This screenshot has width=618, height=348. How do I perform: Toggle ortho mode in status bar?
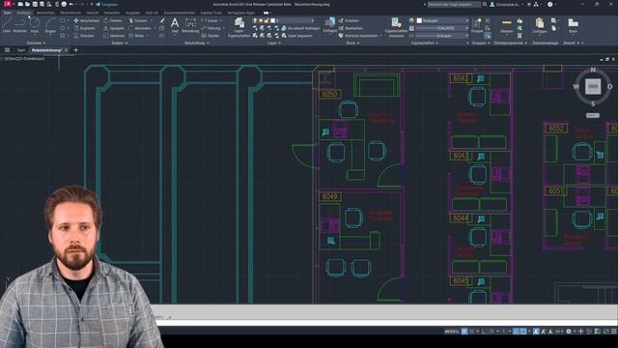(x=484, y=332)
